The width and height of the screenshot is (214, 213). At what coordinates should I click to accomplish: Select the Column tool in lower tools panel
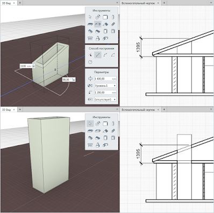coord(113,124)
